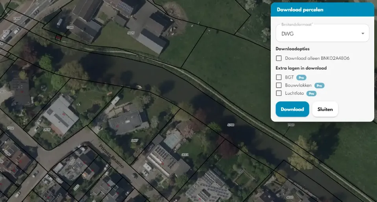Select parcel 5625 on the map

[x=131, y=33]
